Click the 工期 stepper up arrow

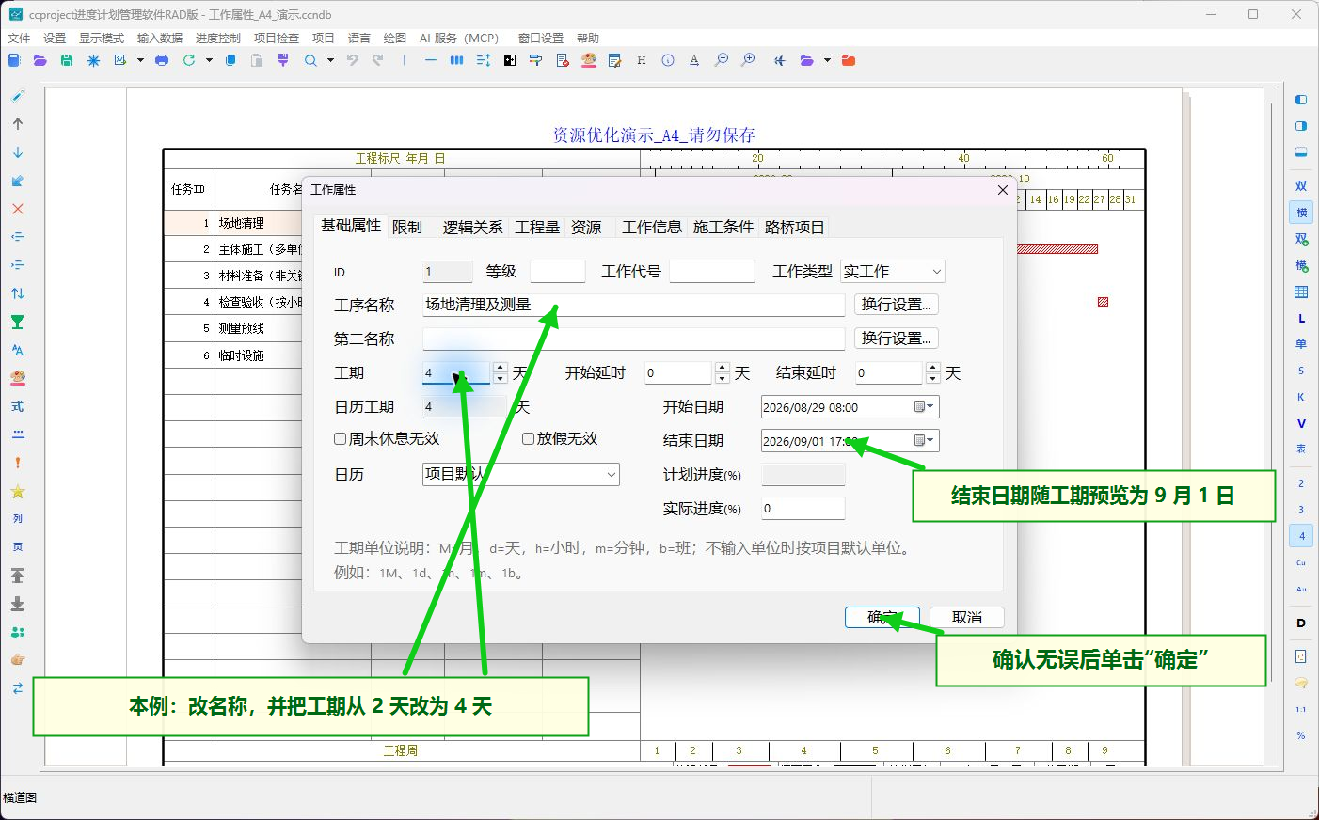pos(501,368)
